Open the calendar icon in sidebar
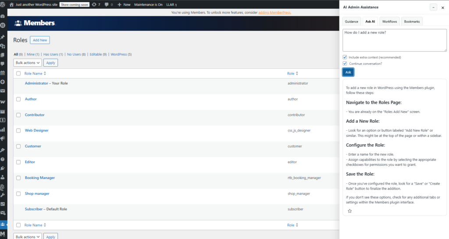The height and width of the screenshot is (239, 449). click(3, 73)
